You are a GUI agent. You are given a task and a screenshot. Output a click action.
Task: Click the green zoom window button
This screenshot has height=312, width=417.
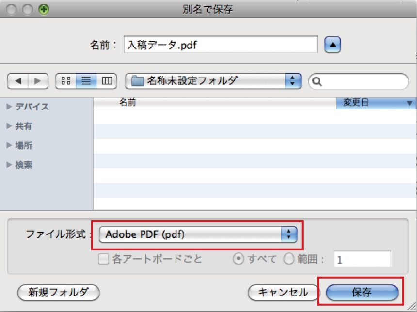[x=44, y=8]
